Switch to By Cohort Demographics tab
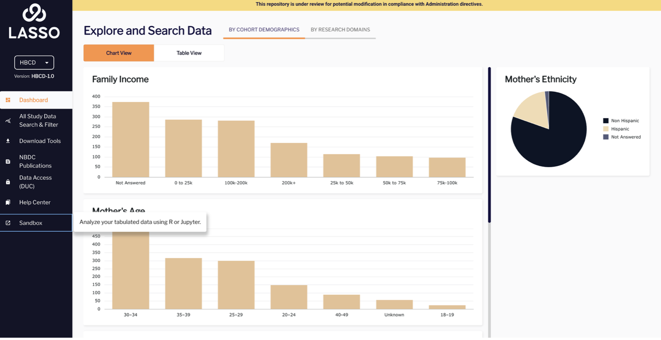Viewport: 661px width, 340px height. [x=264, y=30]
